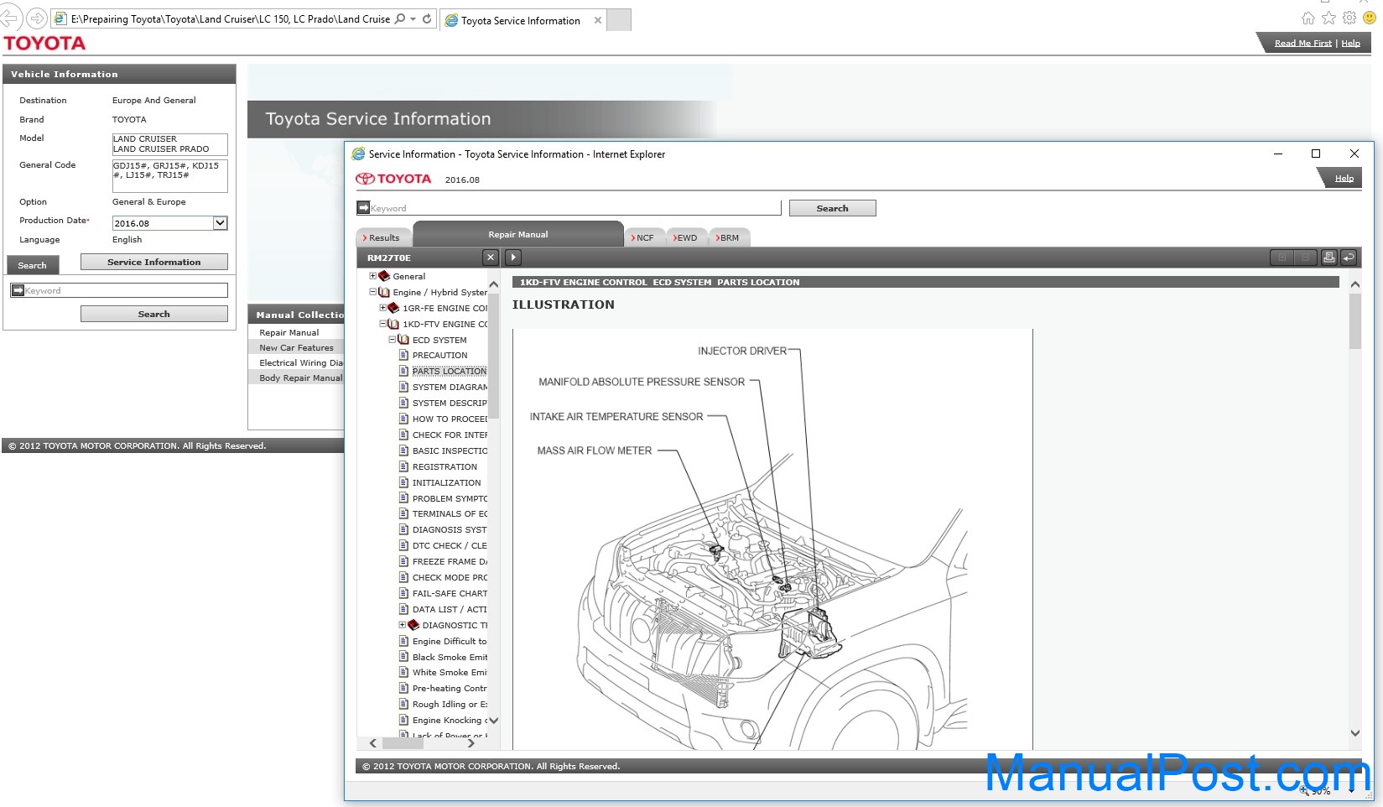Open New Car Features in Manual Collection
The width and height of the screenshot is (1383, 807).
(296, 347)
